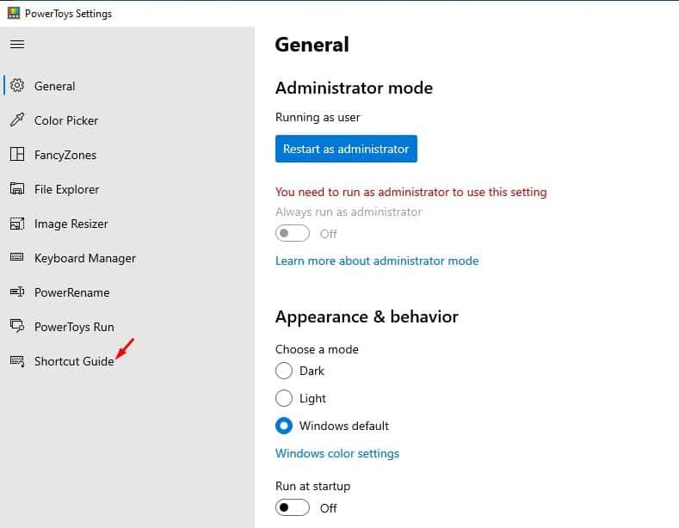Click Restart as administrator button

346,149
